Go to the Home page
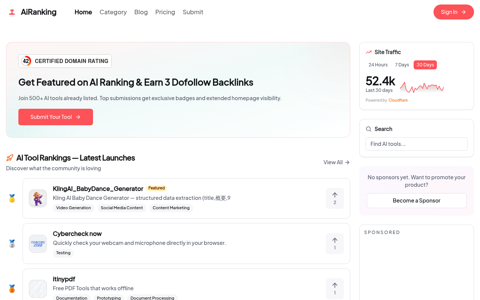Screen dimensions: 480x300 click(x=83, y=12)
